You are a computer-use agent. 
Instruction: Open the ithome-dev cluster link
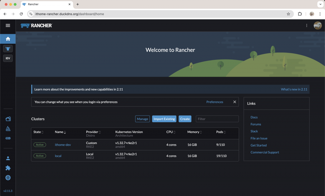(x=63, y=145)
